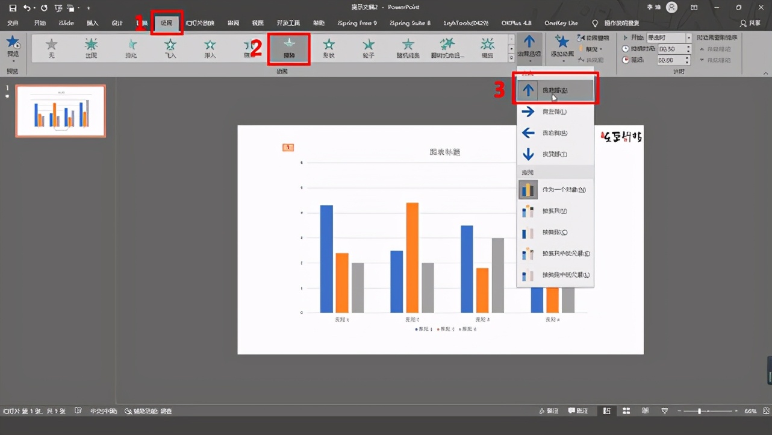This screenshot has height=435, width=772.
Task: Apply the Float In animation effect
Action: (x=210, y=48)
